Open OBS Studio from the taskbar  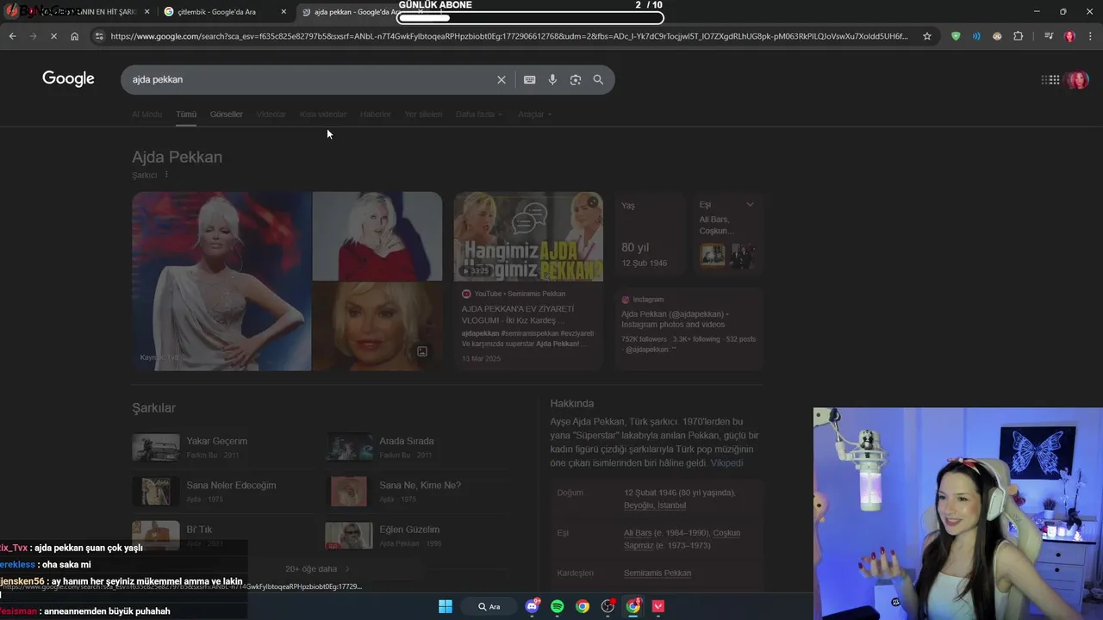click(x=608, y=606)
